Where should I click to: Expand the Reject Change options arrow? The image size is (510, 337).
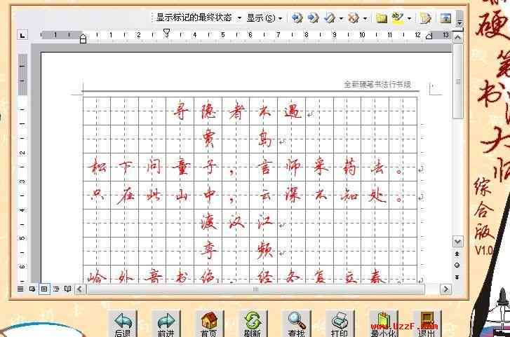[365, 18]
